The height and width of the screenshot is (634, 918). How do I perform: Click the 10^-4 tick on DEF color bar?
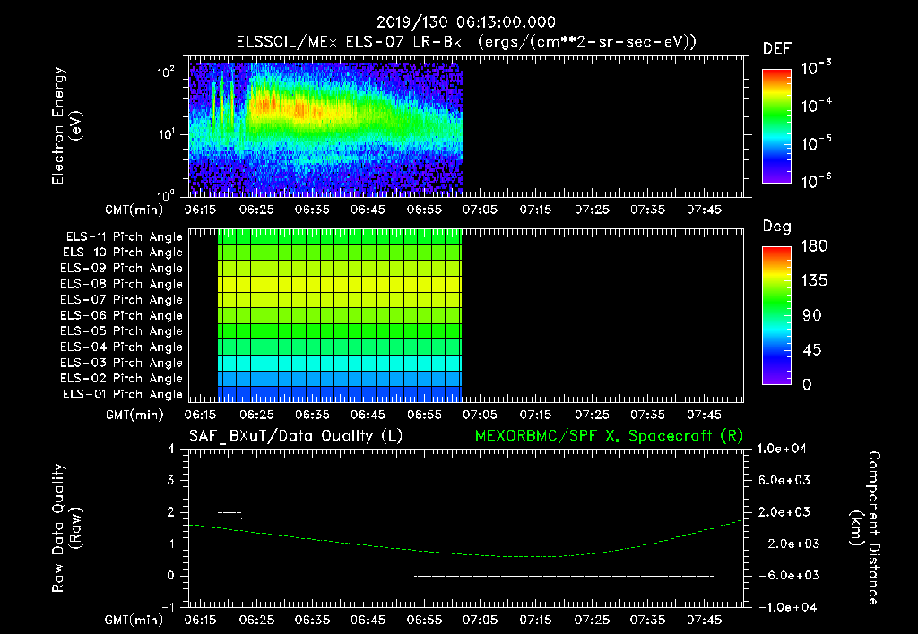click(x=816, y=105)
